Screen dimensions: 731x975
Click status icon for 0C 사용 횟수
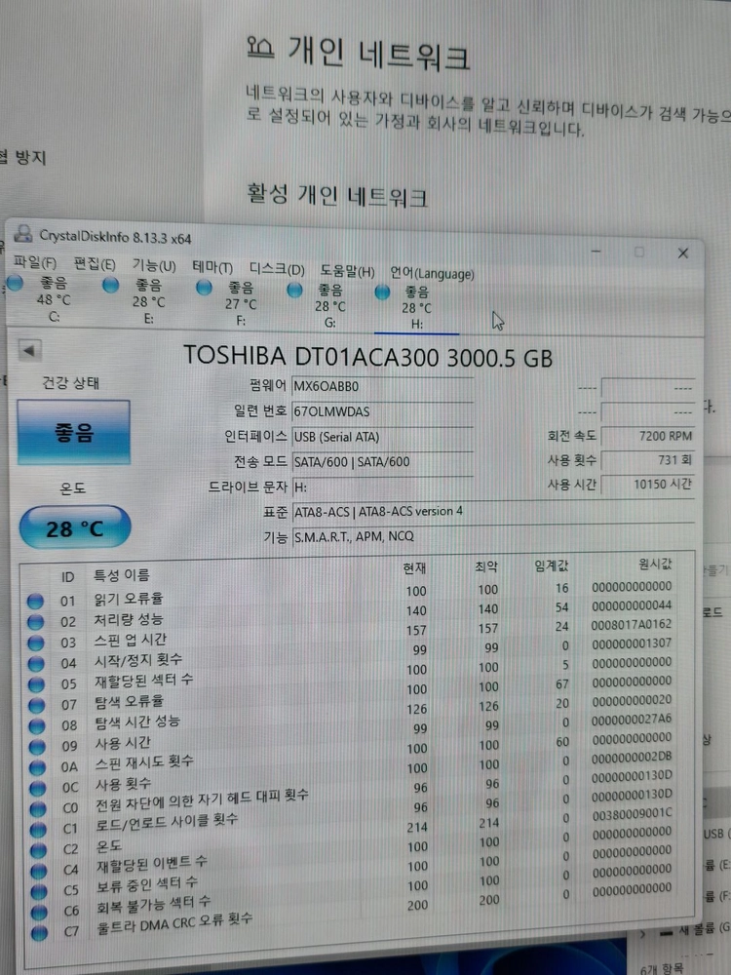38,788
